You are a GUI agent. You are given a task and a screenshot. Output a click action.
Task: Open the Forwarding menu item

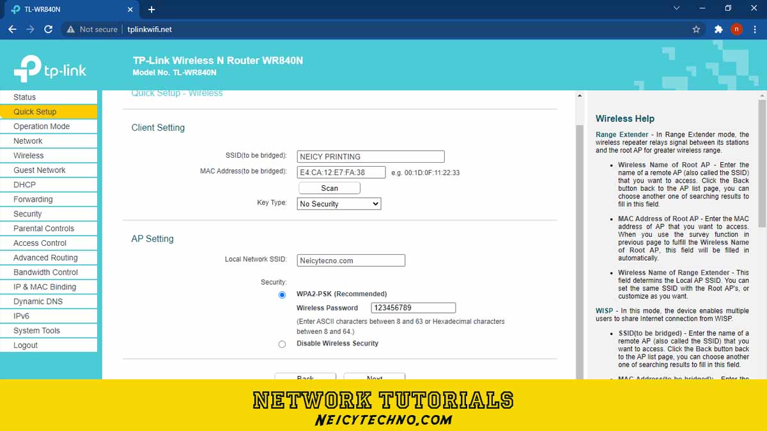point(49,199)
